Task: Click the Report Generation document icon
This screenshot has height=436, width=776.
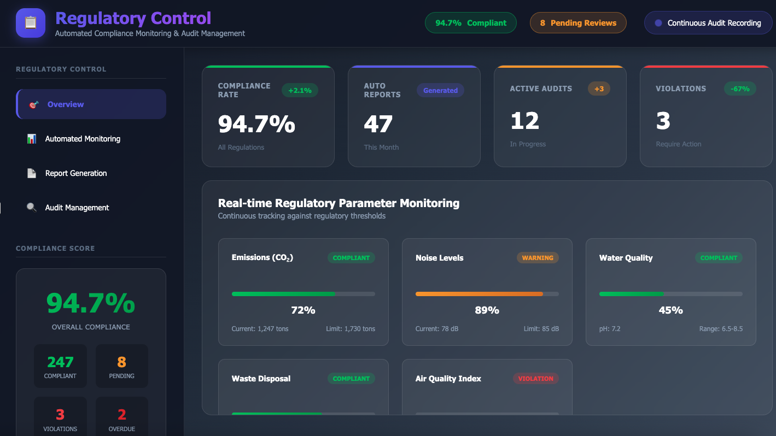Action: (32, 173)
